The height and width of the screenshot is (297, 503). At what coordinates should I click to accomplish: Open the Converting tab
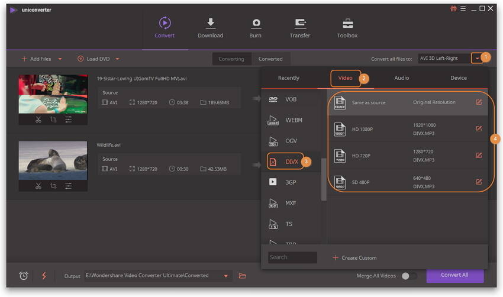(231, 59)
